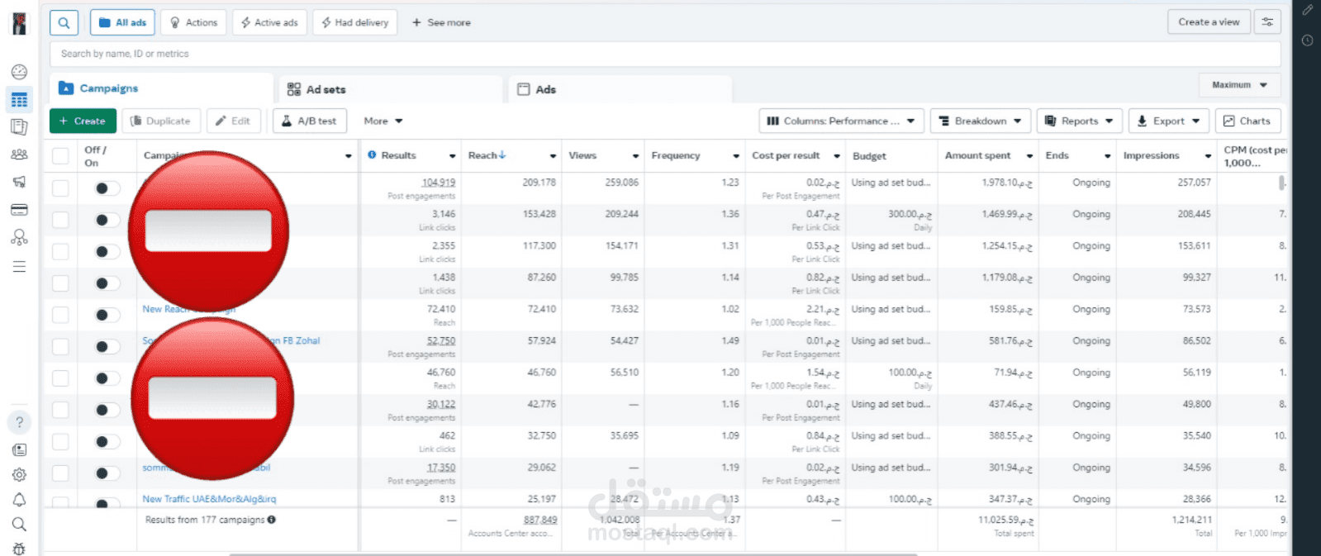Toggle the header select-all checkbox
1321x556 pixels.
tap(60, 155)
